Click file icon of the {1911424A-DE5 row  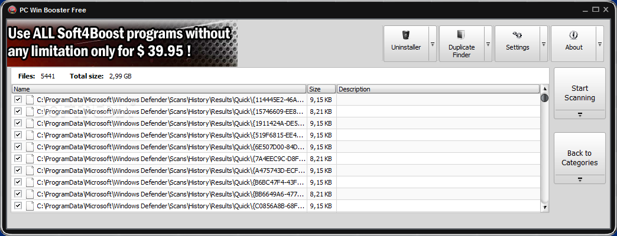[x=30, y=123]
